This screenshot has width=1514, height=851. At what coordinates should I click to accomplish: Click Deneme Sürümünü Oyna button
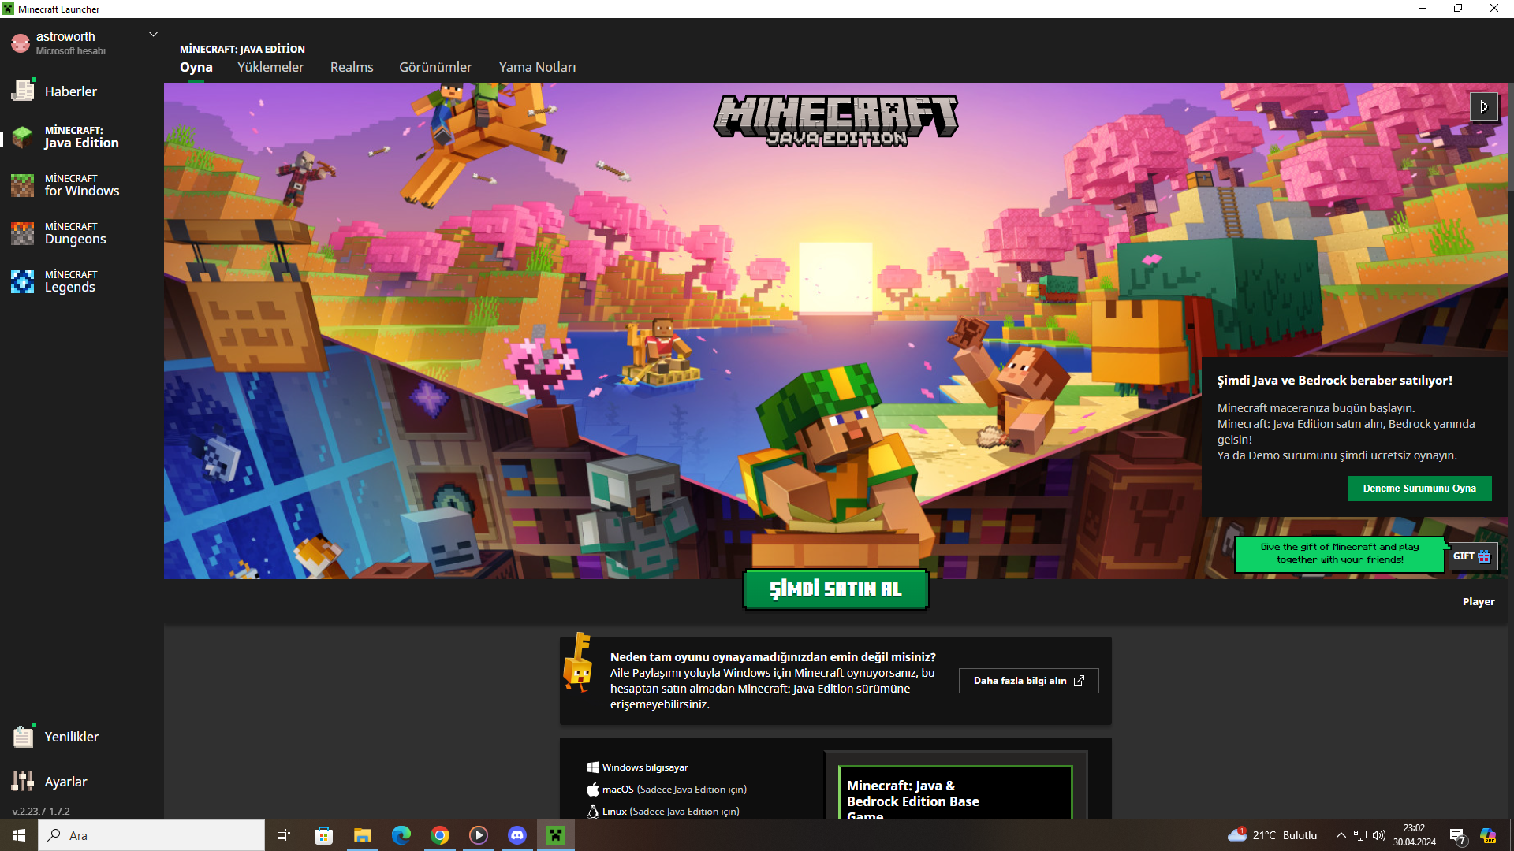pos(1419,489)
